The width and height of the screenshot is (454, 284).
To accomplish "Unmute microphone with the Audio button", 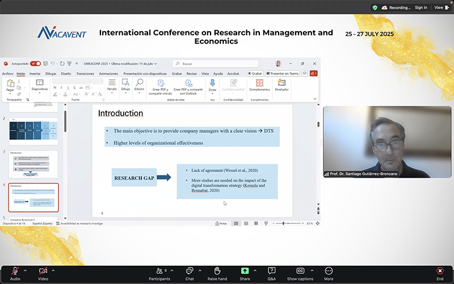I will coord(15,272).
